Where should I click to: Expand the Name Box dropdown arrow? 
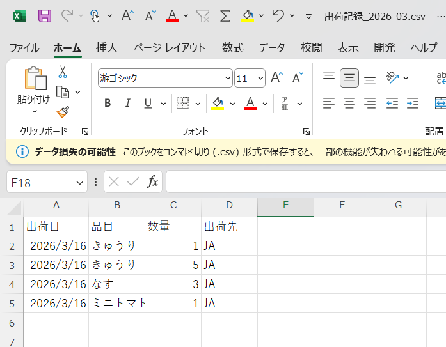[x=80, y=183]
